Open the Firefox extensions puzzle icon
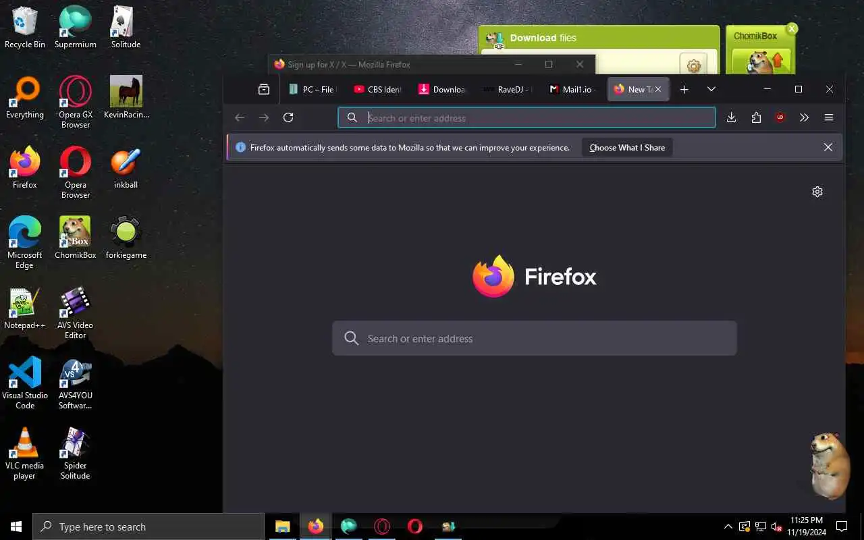 pyautogui.click(x=756, y=117)
